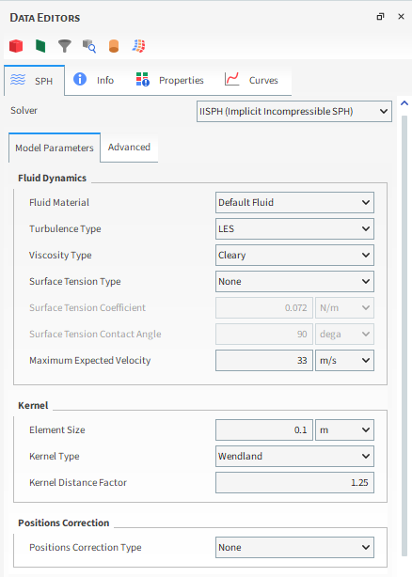Click the scrollbar up arrow

pos(404,103)
